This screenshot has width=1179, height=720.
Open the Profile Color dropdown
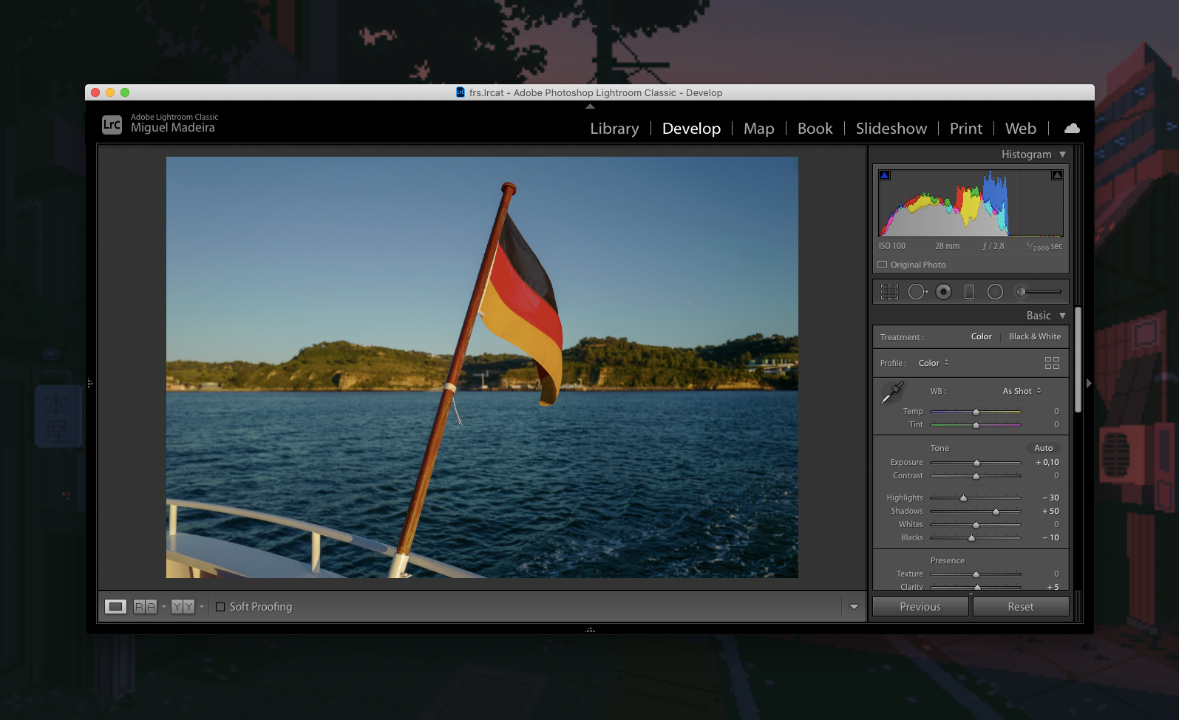(934, 363)
